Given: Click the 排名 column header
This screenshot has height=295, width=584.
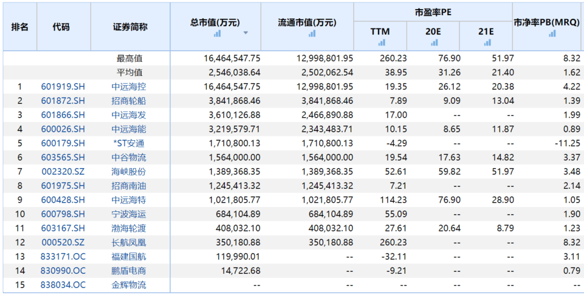Looking at the screenshot, I should pyautogui.click(x=20, y=27).
